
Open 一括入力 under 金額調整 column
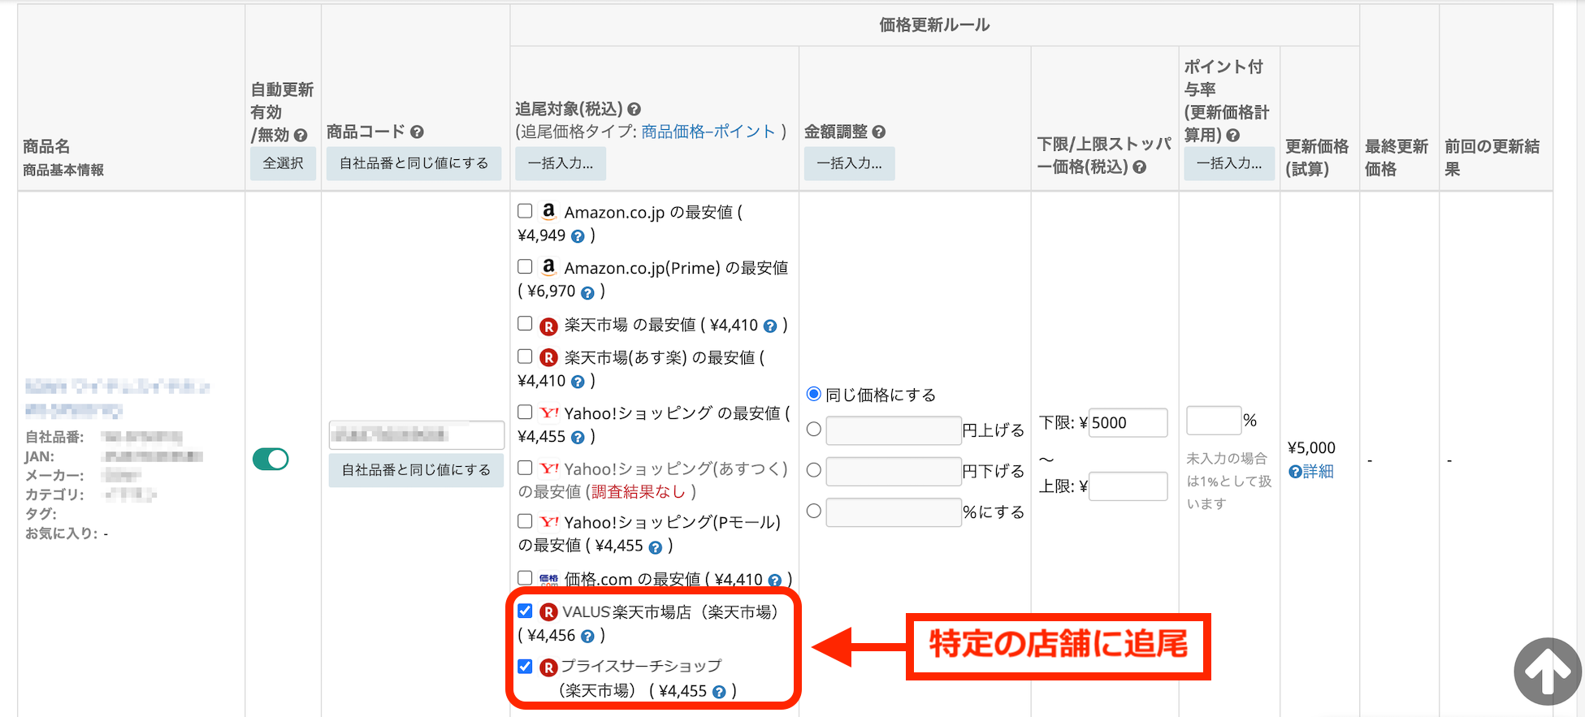click(849, 163)
